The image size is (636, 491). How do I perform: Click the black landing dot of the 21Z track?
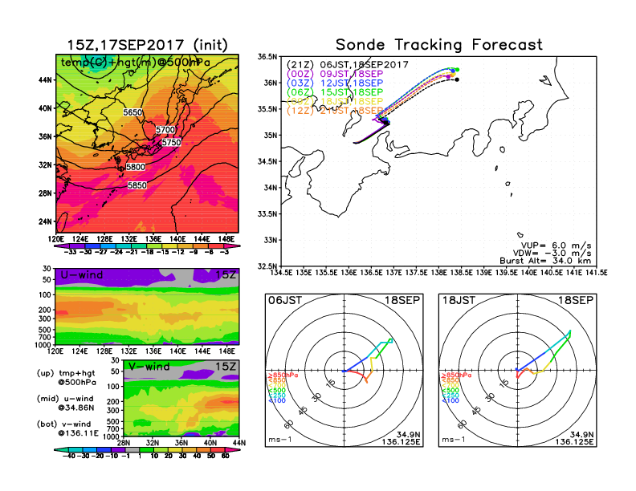[x=457, y=79]
